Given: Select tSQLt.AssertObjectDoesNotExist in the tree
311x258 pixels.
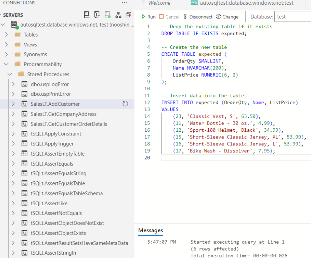Looking at the screenshot, I should (x=67, y=223).
